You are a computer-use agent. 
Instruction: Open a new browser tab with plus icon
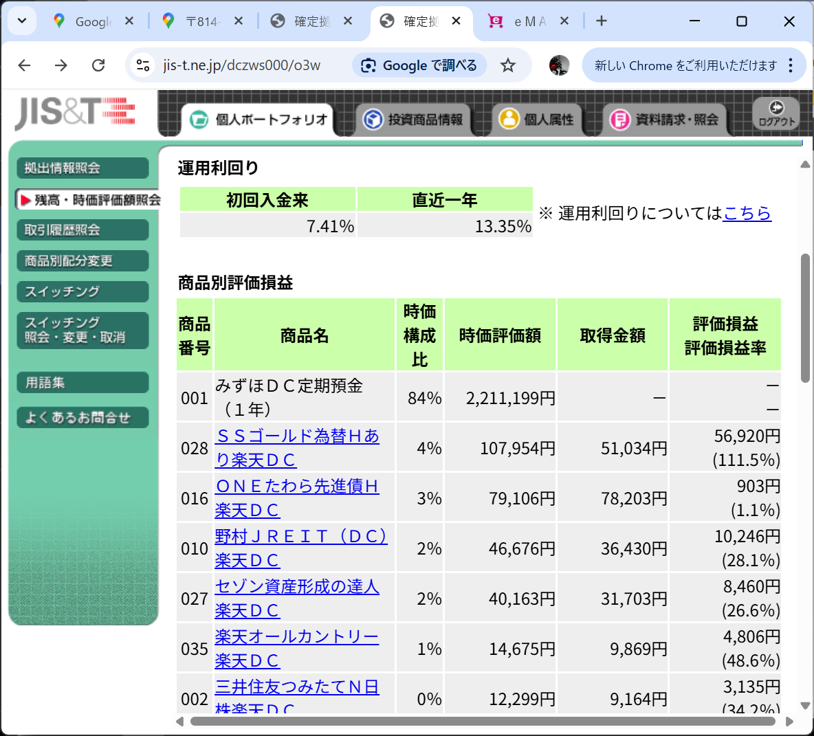click(602, 21)
